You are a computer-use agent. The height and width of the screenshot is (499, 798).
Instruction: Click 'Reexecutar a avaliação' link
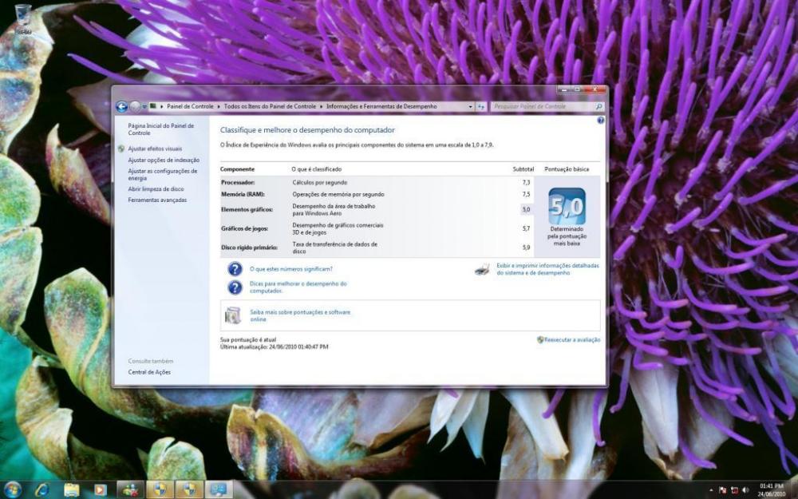click(571, 339)
